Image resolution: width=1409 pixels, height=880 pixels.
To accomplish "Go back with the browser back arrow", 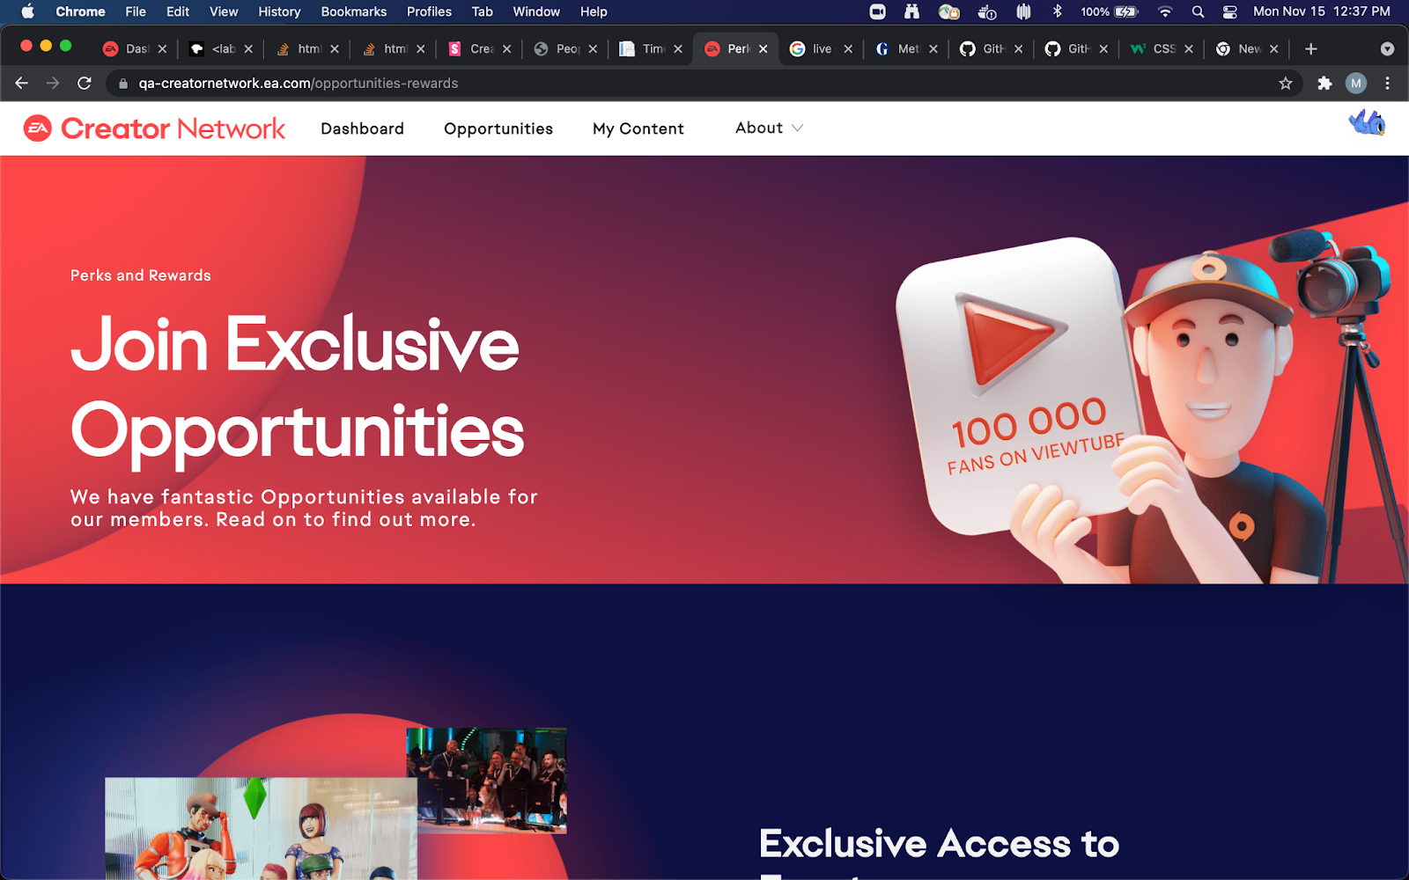I will pyautogui.click(x=22, y=84).
